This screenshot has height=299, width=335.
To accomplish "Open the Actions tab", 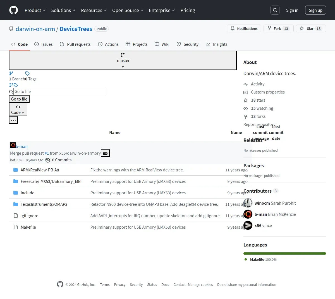I will point(108,44).
